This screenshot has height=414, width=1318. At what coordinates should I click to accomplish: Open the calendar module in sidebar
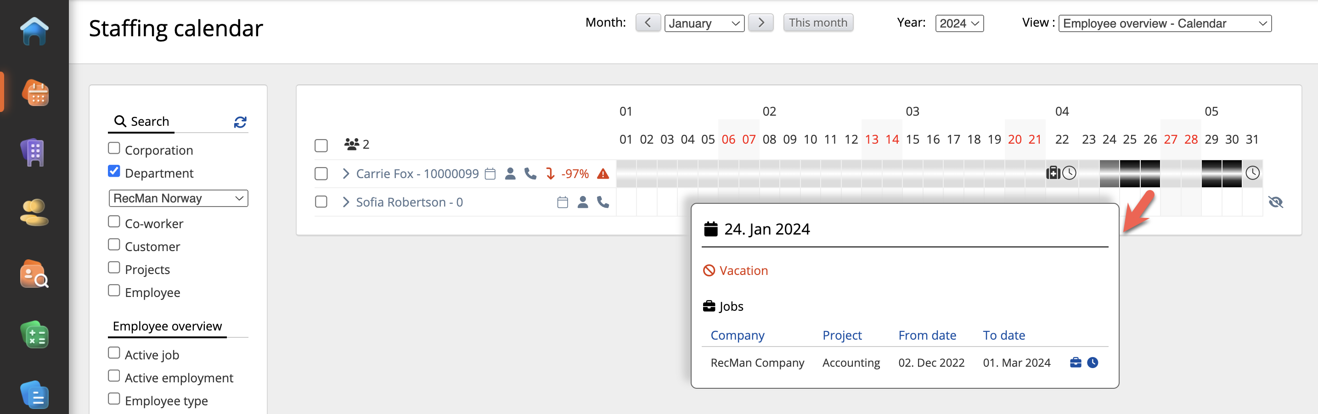pos(35,93)
